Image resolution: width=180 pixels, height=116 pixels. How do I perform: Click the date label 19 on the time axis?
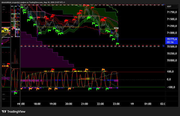[132, 104]
